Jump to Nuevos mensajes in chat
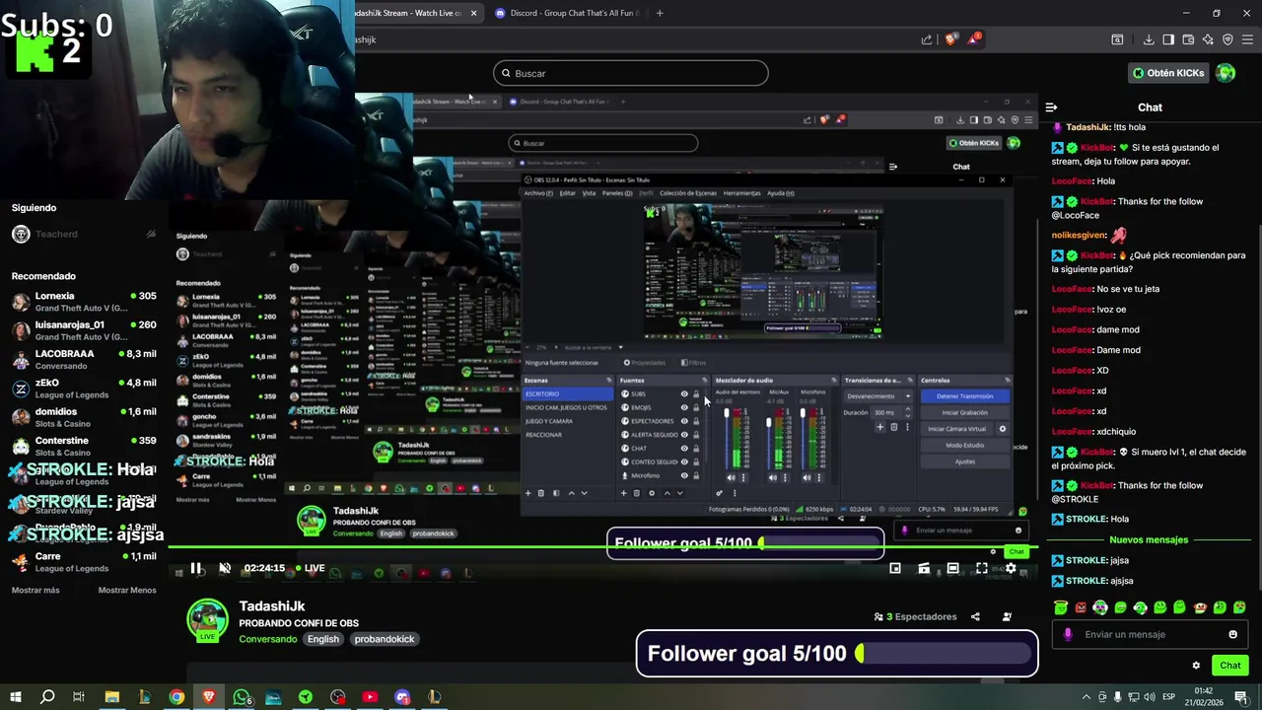 (x=1149, y=539)
